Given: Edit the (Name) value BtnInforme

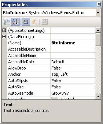Looking at the screenshot, I should coord(73,43).
